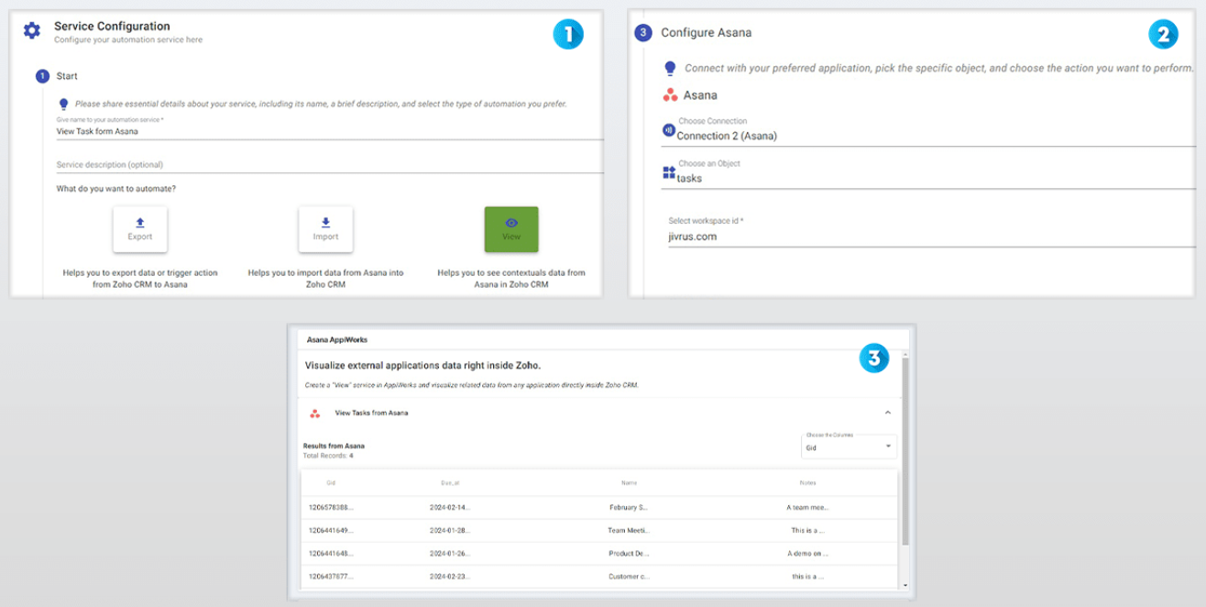Click the Asana logo in Configure Asana panel

coord(670,94)
